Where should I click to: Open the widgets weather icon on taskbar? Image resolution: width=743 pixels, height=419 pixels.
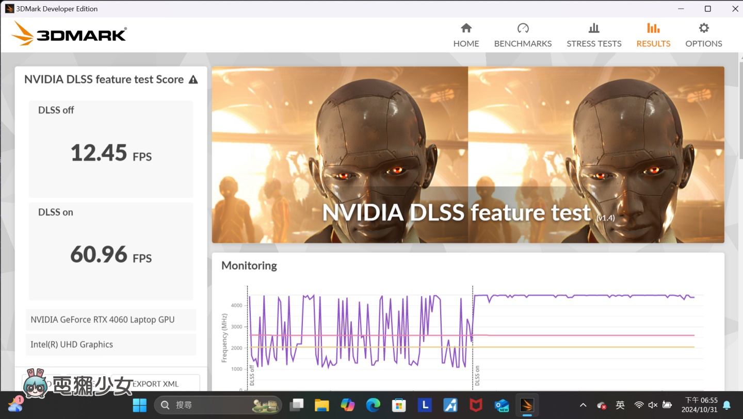point(15,405)
